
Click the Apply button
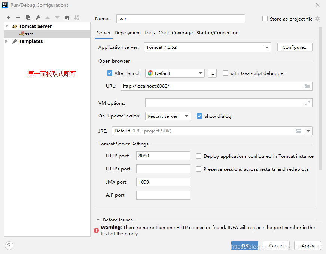308,245
